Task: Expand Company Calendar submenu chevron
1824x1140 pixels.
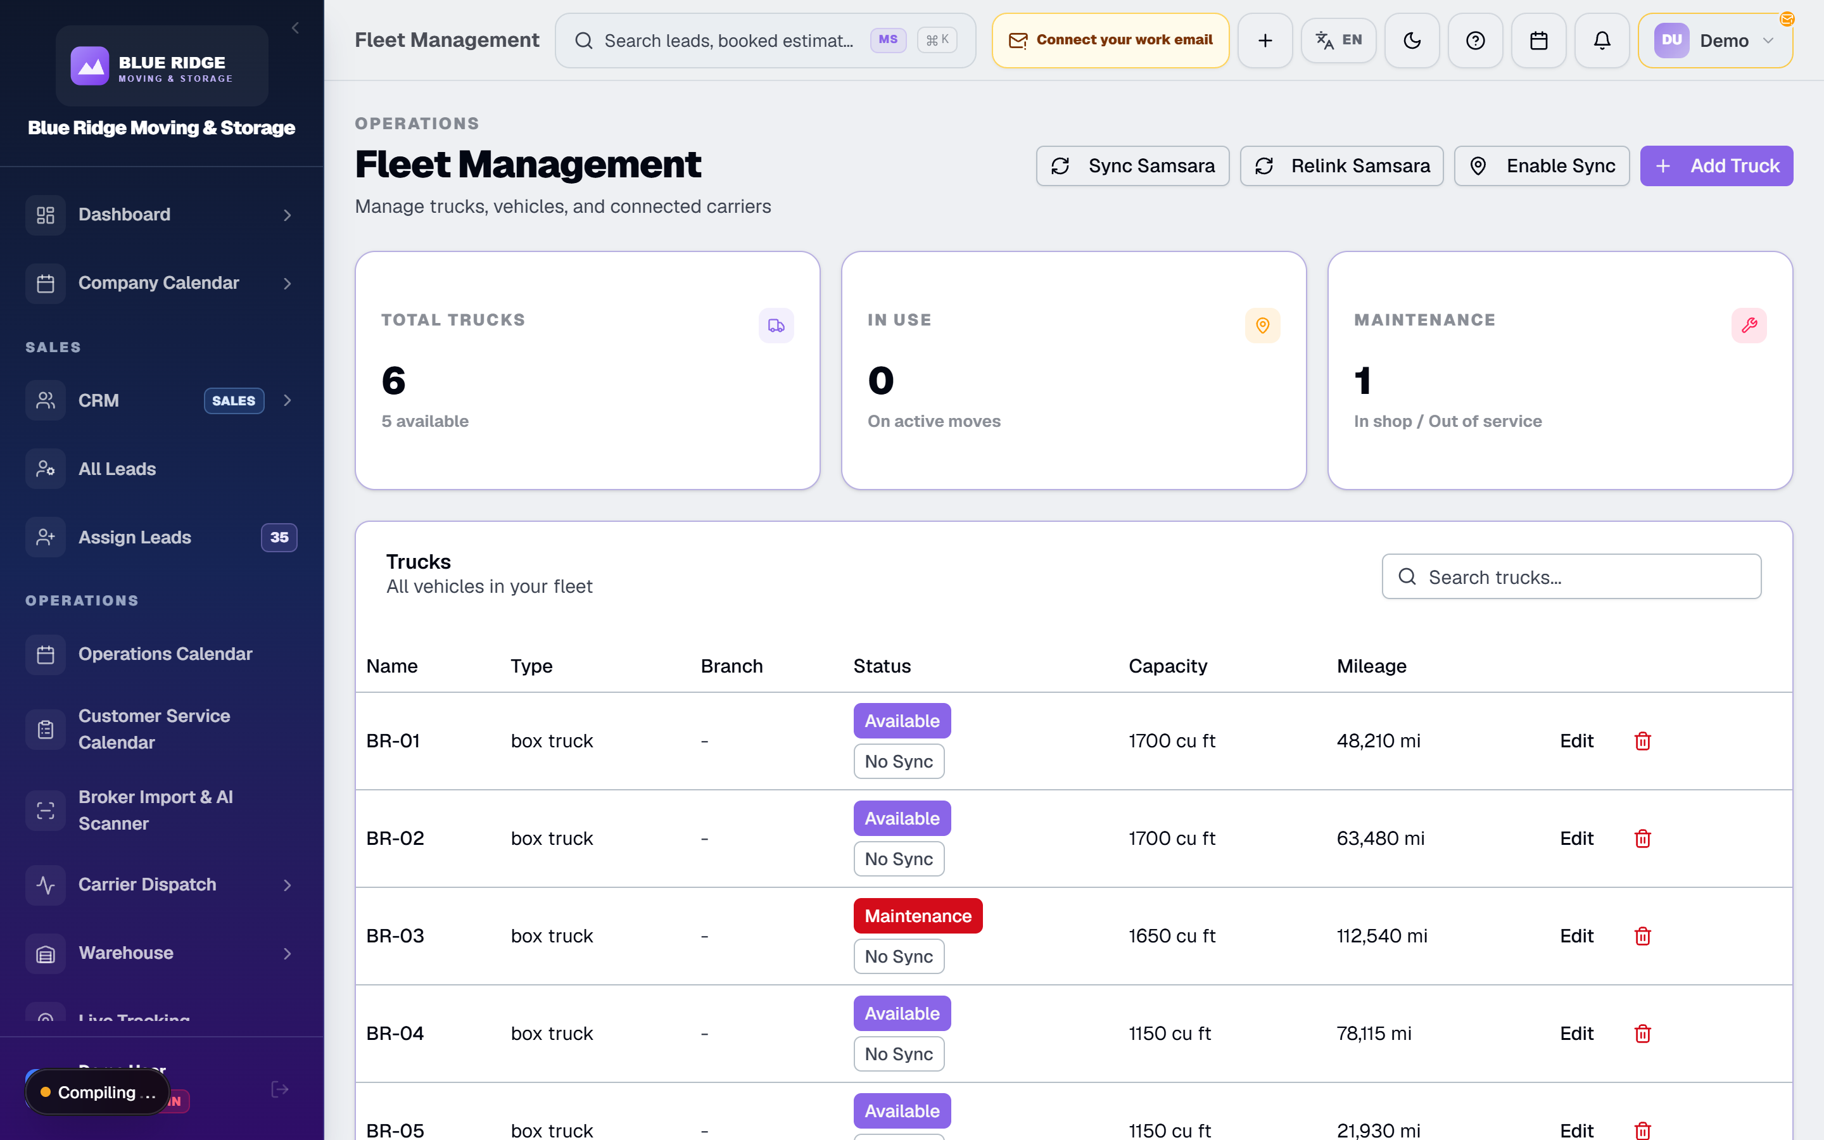Action: (x=287, y=284)
